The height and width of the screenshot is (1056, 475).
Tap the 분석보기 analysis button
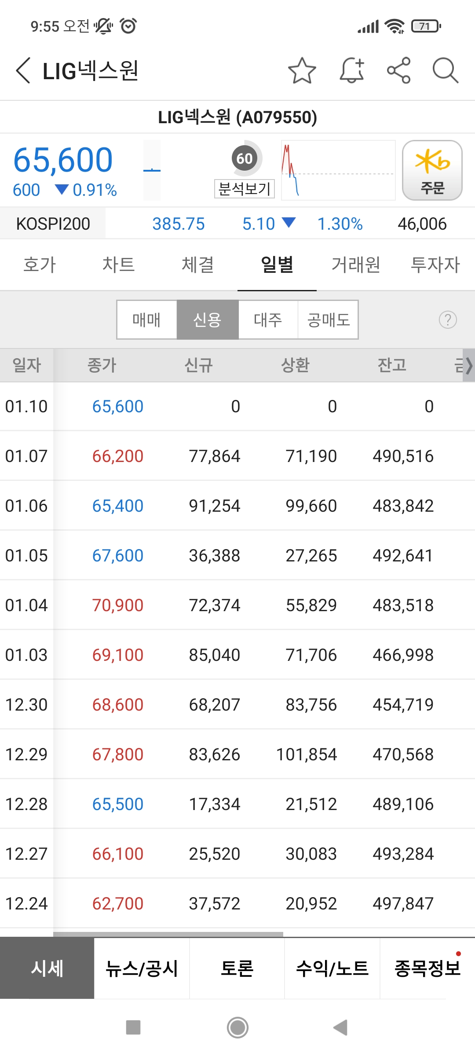pyautogui.click(x=245, y=189)
